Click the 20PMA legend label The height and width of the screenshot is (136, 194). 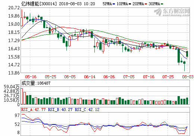(138, 4)
